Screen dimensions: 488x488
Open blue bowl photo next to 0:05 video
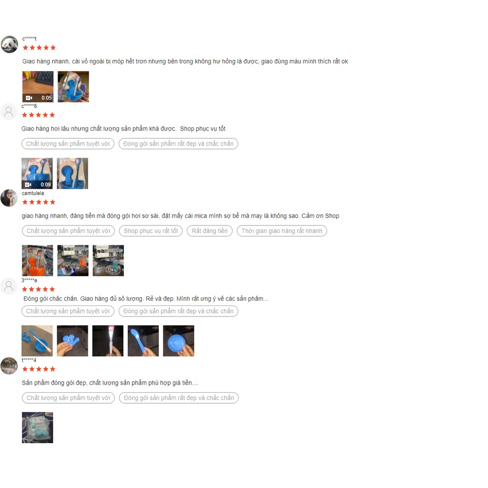coord(73,87)
